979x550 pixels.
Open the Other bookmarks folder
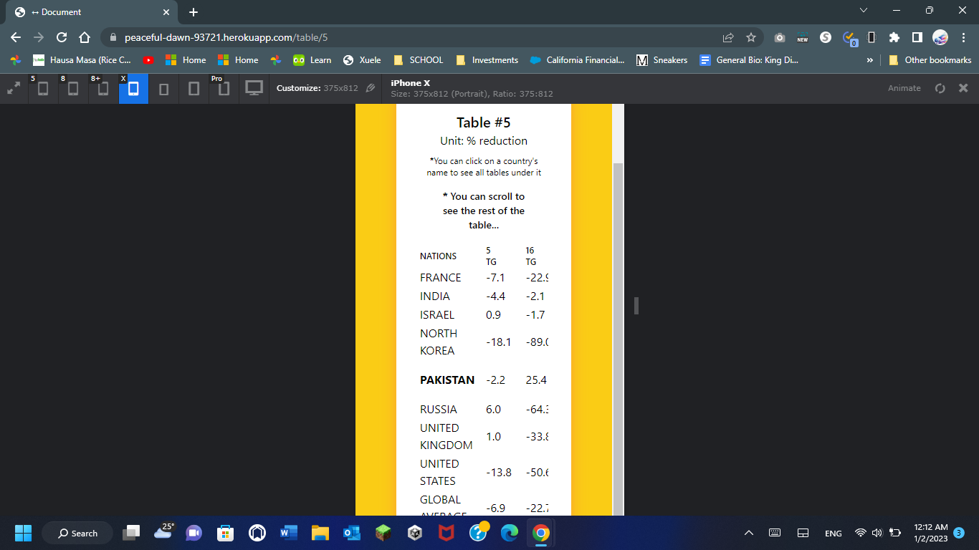pos(930,60)
